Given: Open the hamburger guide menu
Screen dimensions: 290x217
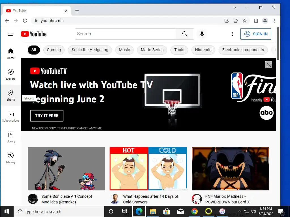Looking at the screenshot, I should [x=11, y=34].
